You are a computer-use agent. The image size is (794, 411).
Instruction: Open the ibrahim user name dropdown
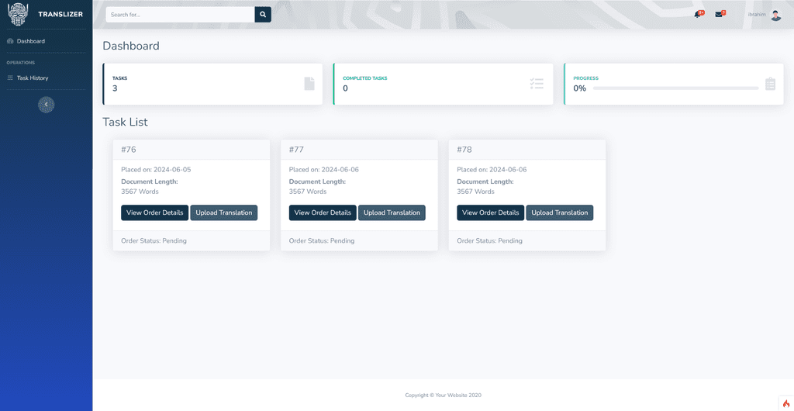coord(757,15)
